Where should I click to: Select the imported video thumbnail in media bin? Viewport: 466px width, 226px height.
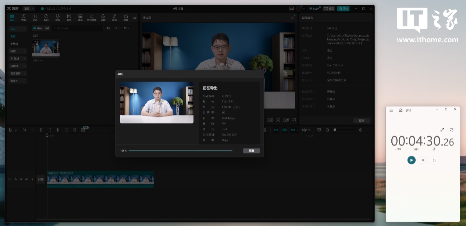[46, 48]
